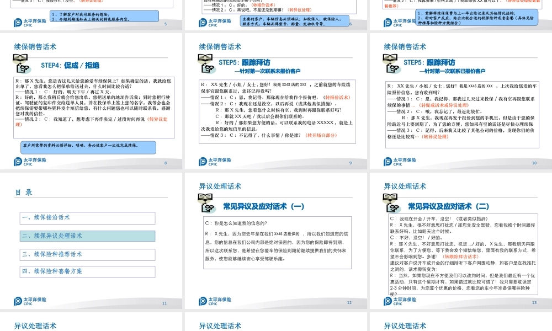Click the CPIC logo on slide 9
This screenshot has width=552, height=331.
click(x=215, y=162)
